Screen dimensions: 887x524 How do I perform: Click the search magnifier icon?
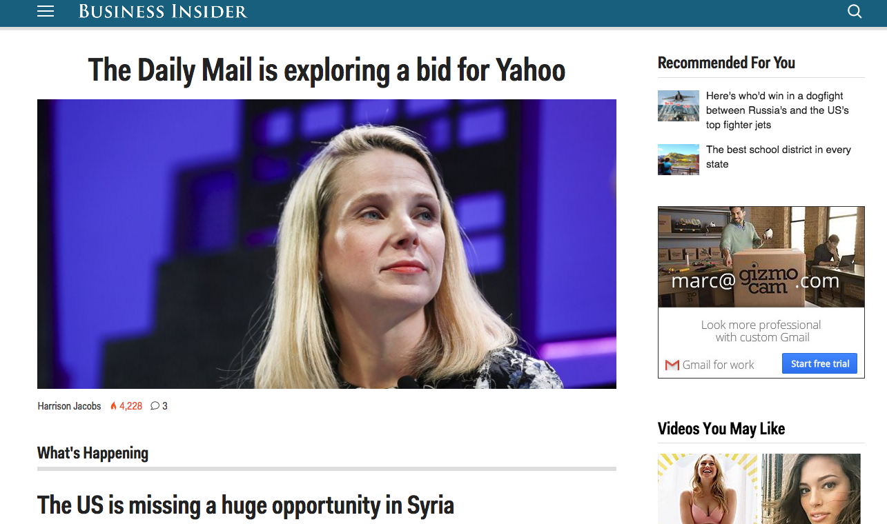pos(855,12)
